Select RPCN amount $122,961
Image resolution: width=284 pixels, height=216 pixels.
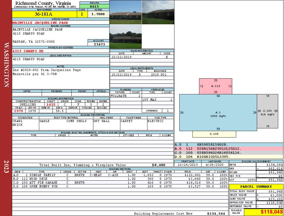click(x=192, y=175)
